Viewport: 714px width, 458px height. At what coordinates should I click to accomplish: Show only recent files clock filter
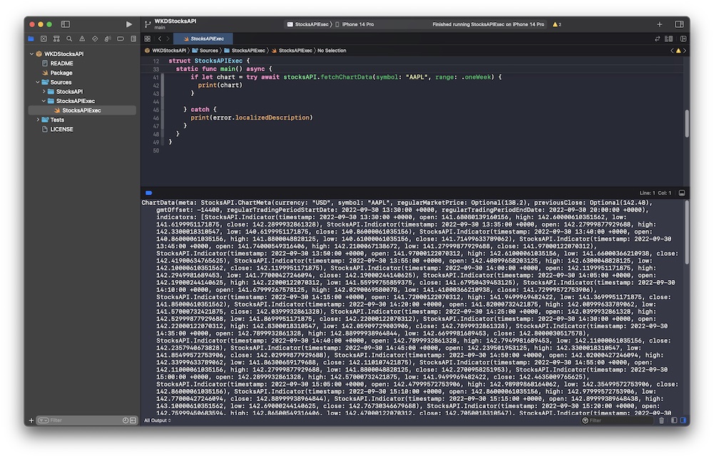point(126,421)
